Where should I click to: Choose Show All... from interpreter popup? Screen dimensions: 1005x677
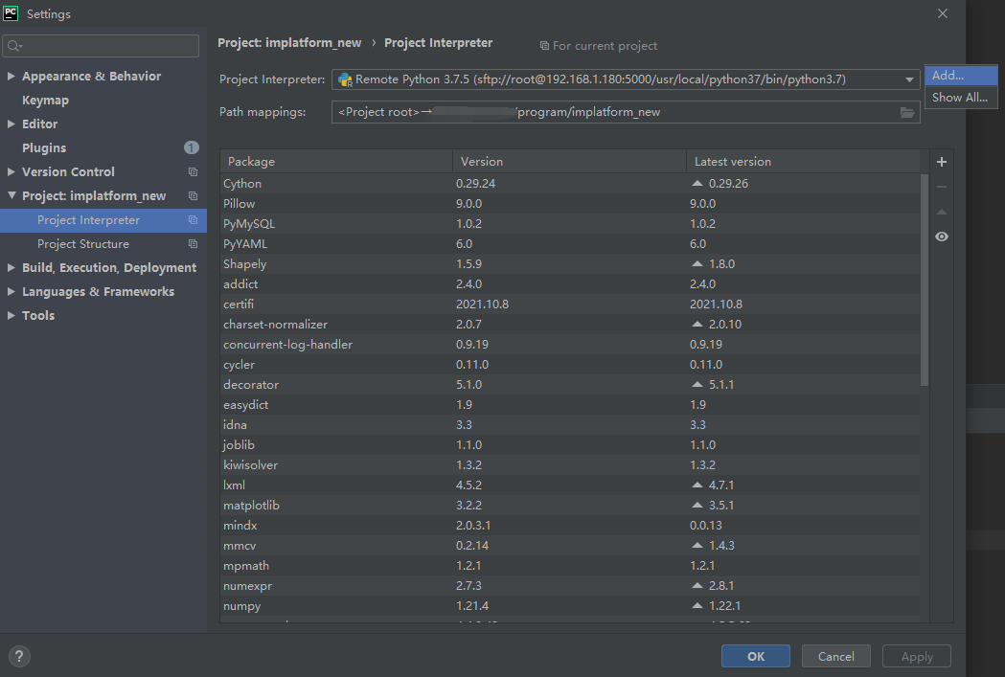coord(961,98)
